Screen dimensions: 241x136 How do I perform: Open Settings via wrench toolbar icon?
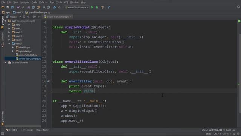tap(103, 7)
